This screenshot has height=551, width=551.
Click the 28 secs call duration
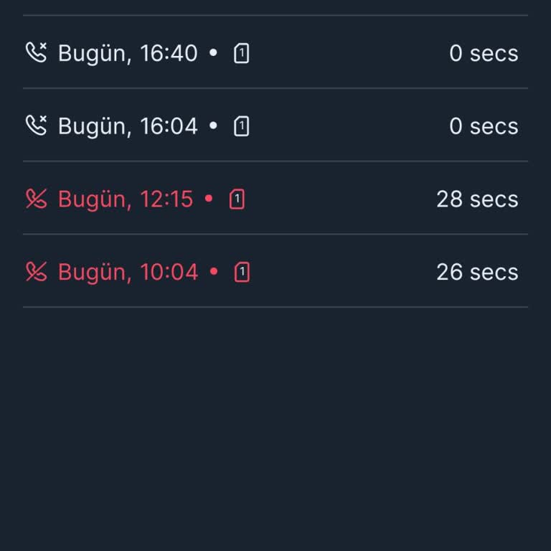click(x=477, y=199)
